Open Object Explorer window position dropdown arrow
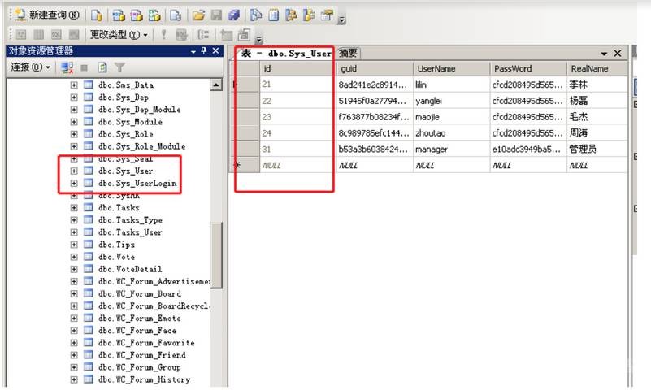Viewport: 651px width, 390px height. [x=193, y=51]
